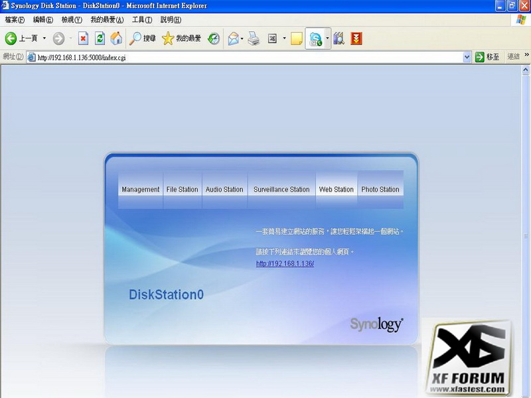
Task: Switch to the Photo Station tab
Action: 380,190
